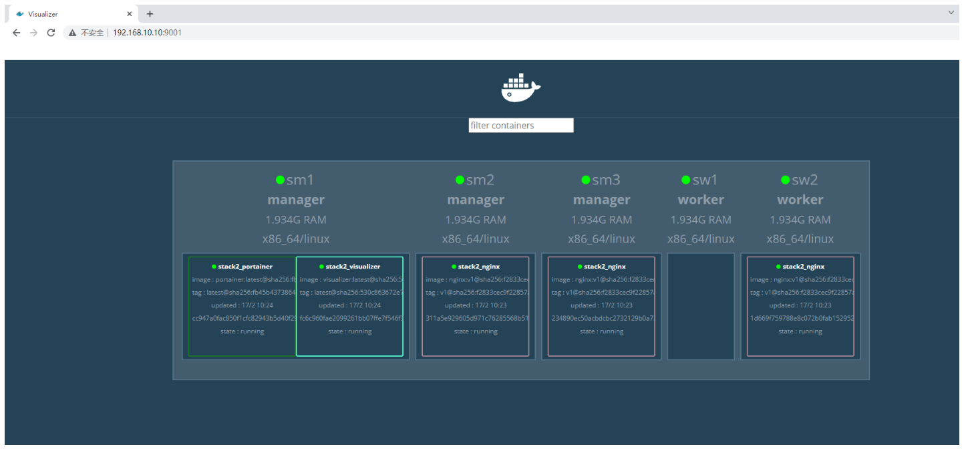This screenshot has height=451, width=968.
Task: Expand the chevron at the browser's top right
Action: (x=952, y=11)
